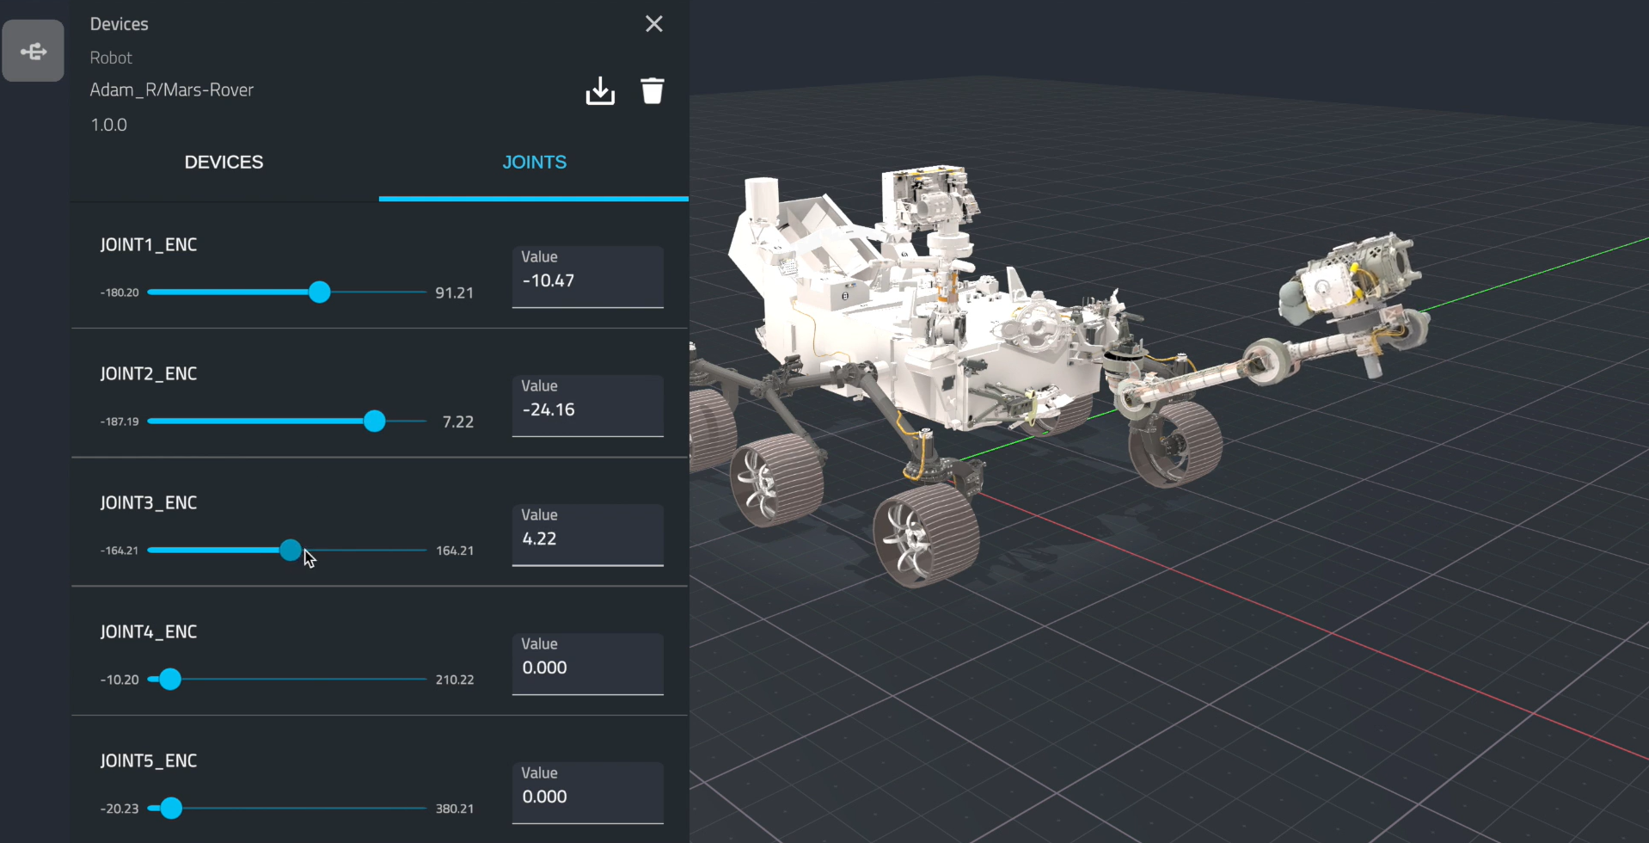Screen dimensions: 1649x843
Task: Edit JOINT4_ENC value field
Action: (588, 664)
